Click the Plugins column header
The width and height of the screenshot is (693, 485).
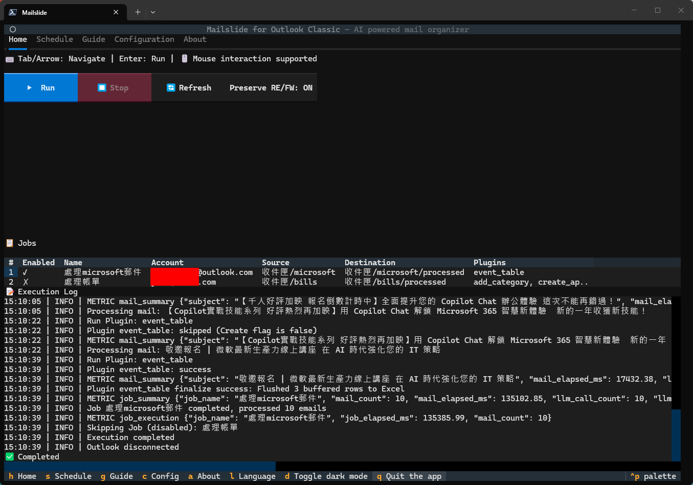point(489,263)
